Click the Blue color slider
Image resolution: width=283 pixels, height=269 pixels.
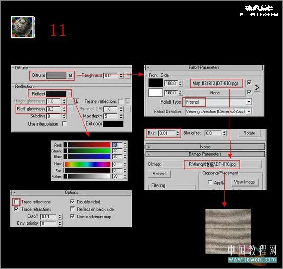point(87,157)
